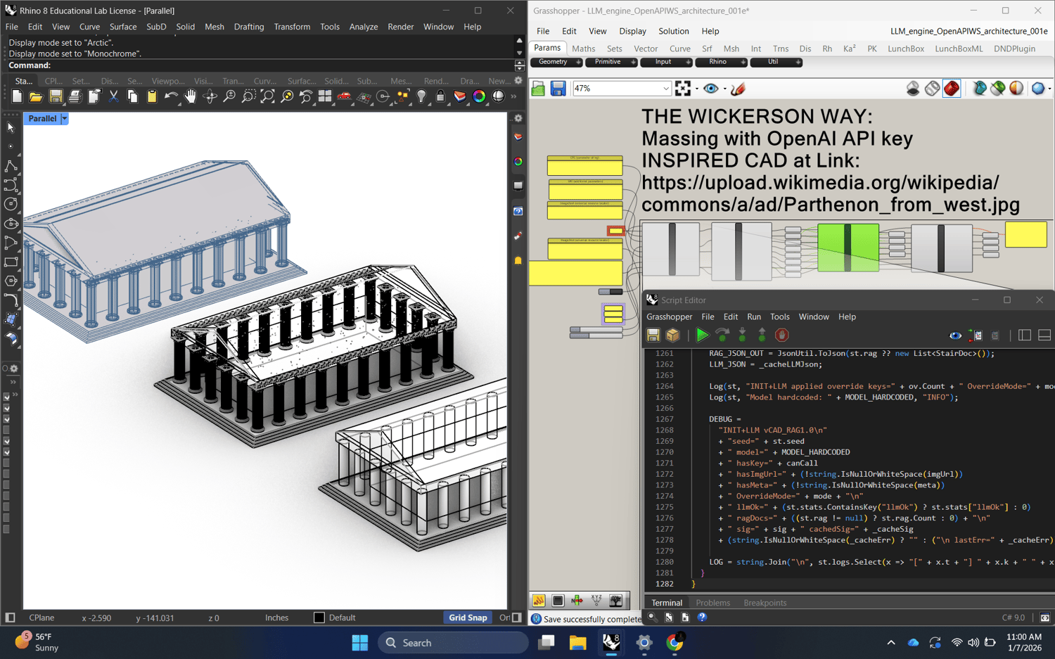This screenshot has width=1055, height=659.
Task: Toggle bottom panel layout icon in Script Editor
Action: coord(1044,335)
